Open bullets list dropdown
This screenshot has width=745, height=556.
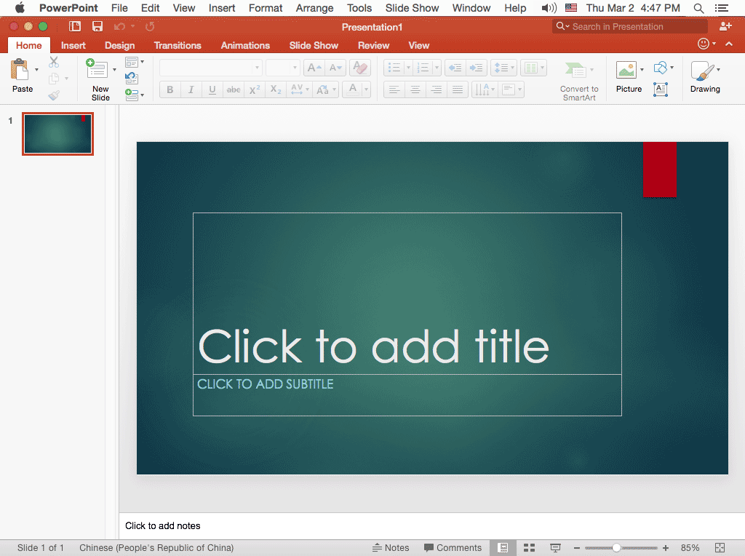[408, 68]
